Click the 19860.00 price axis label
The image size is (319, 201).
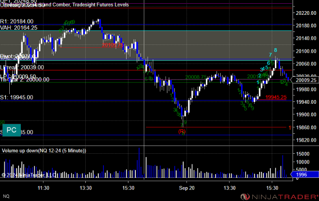click(x=306, y=127)
